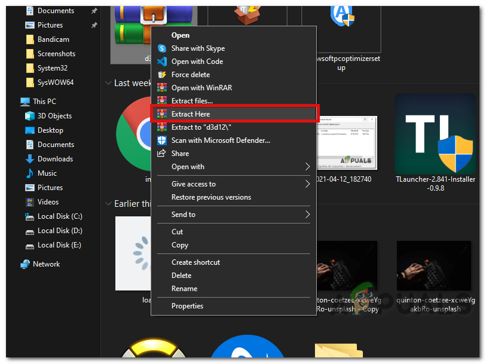
Task: Expand the Send to submenu
Action: point(307,215)
